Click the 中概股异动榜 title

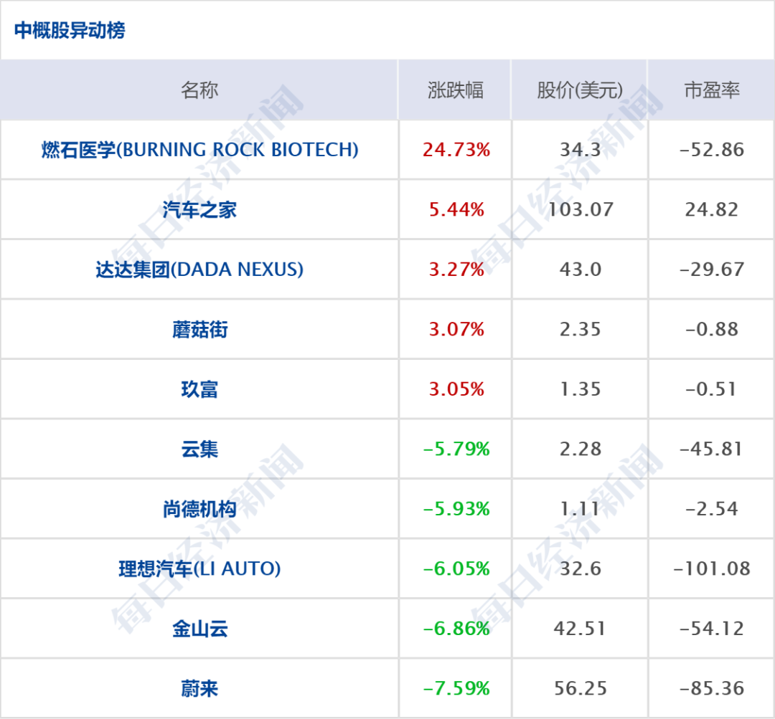[70, 31]
